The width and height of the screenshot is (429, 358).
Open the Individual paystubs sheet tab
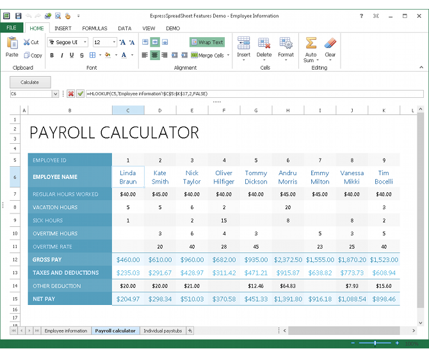pos(162,331)
